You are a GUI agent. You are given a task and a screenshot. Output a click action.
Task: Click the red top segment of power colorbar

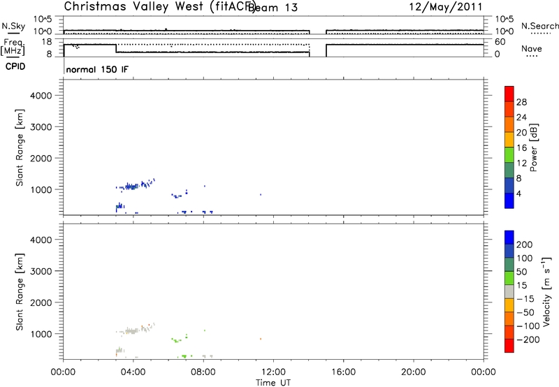tap(509, 94)
